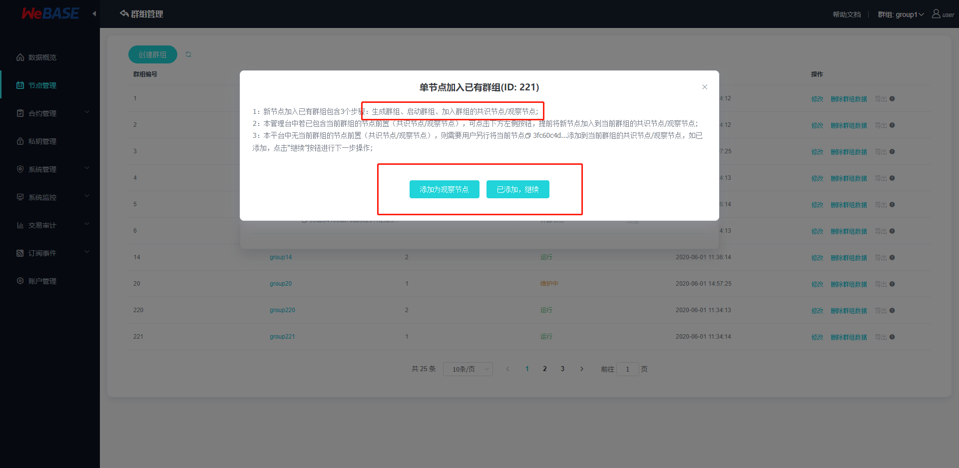Viewport: 959px width, 468px height.
Task: Select page 2 in pagination
Action: click(x=544, y=369)
